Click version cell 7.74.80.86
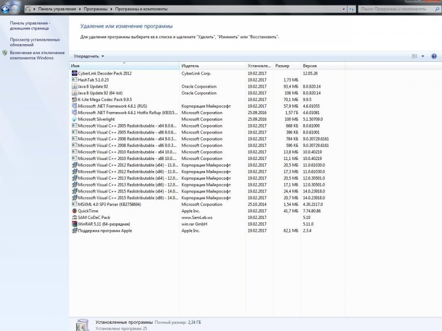 312,211
